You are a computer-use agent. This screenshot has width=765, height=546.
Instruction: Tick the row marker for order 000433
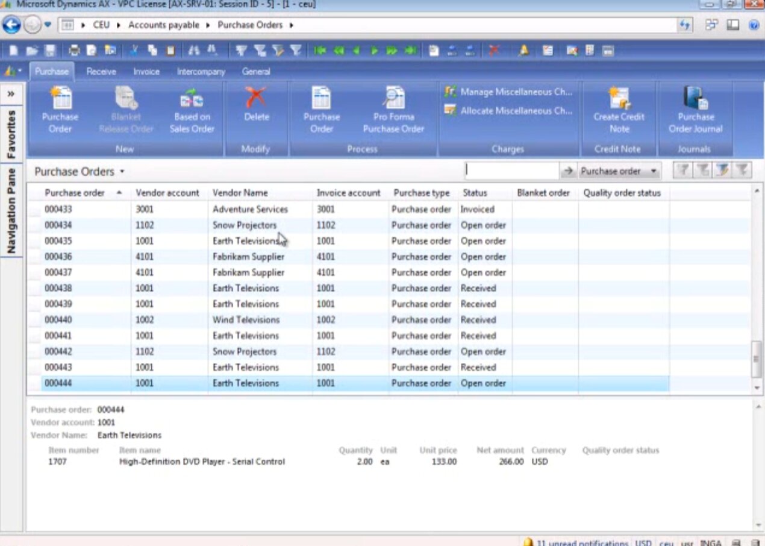coord(36,210)
